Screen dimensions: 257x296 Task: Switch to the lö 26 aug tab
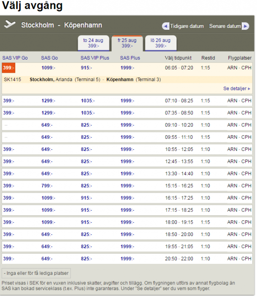161,43
